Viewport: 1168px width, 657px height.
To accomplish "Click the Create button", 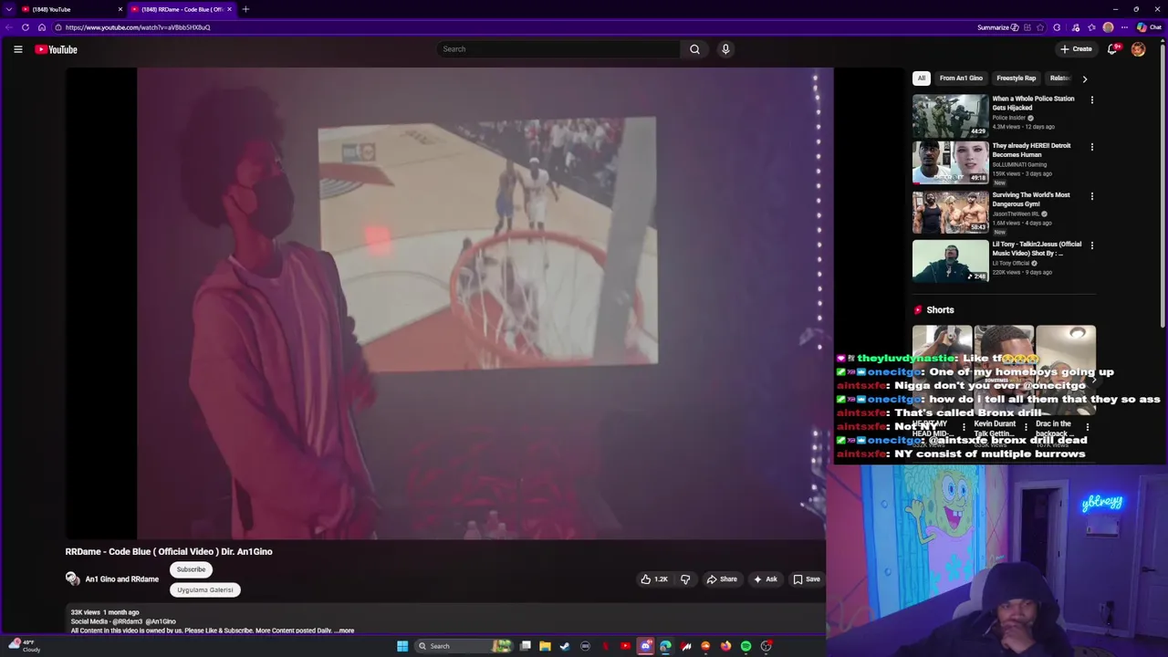I will click(1076, 49).
